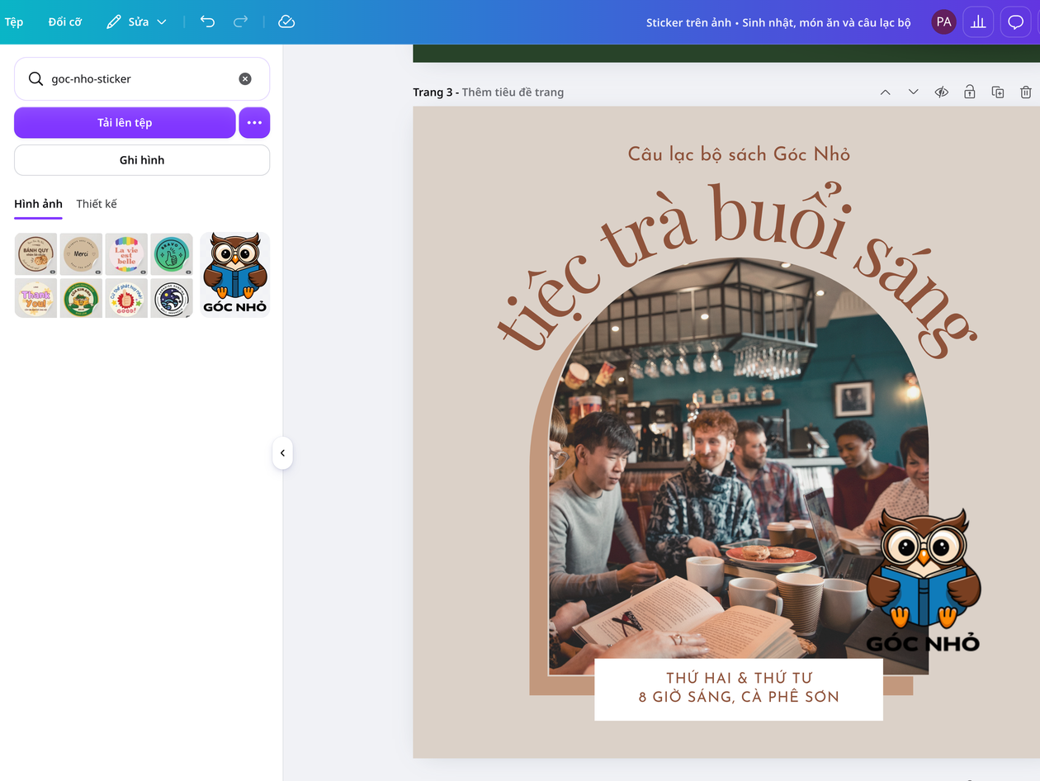The width and height of the screenshot is (1040, 781).
Task: Select the La vie est belle sticker
Action: coord(126,253)
